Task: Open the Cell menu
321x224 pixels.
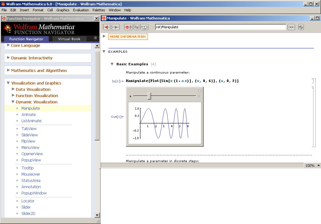Action: [50, 10]
